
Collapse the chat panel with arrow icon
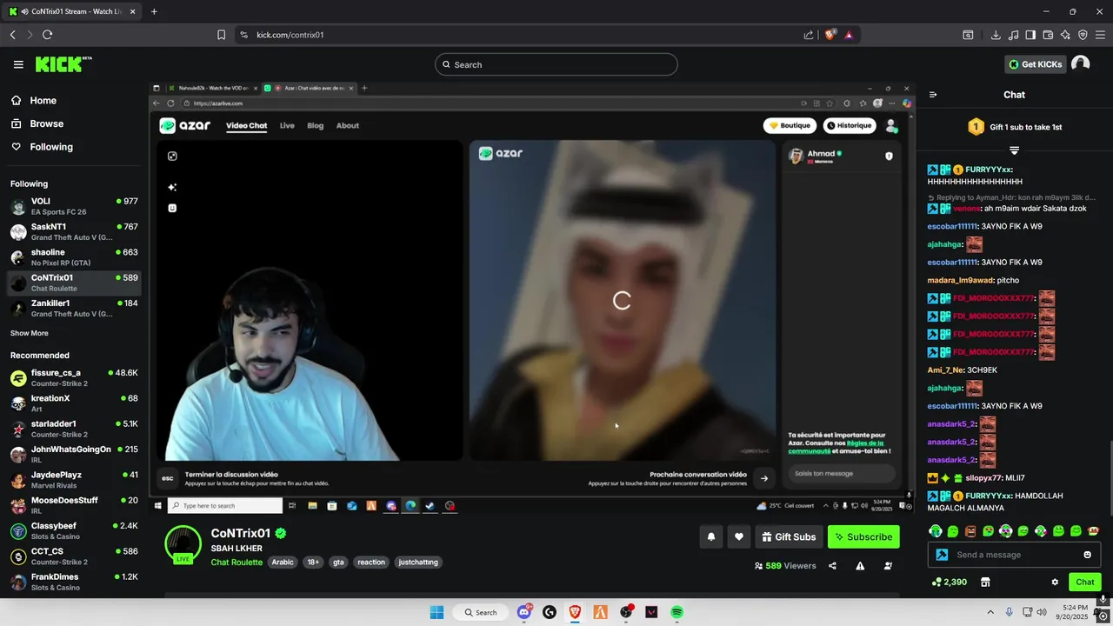933,95
